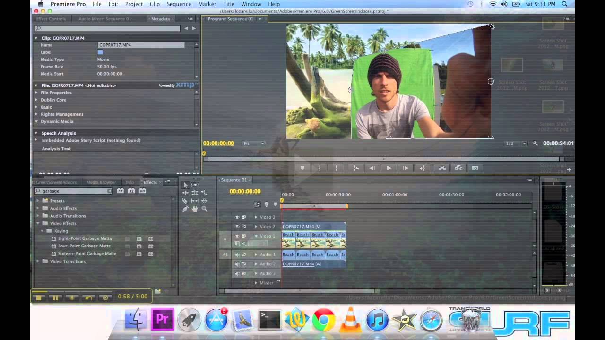
Task: Switch to the Info tab
Action: 130,182
